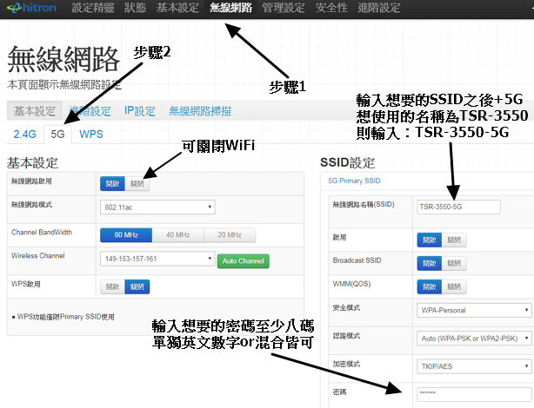Click the 5G Primary SSID link
Screen dimensions: 534x408
(x=354, y=181)
